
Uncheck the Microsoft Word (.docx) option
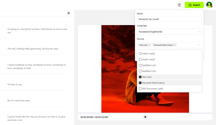tap(140, 83)
